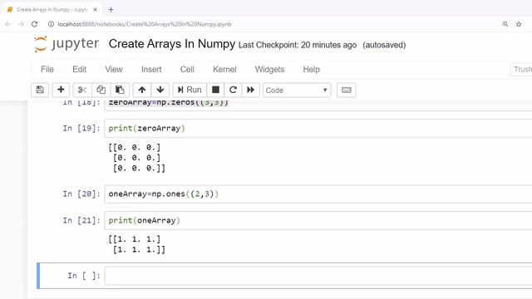Bookmark this page with the star icon
Screen dimensions: 532x299
tap(519, 24)
